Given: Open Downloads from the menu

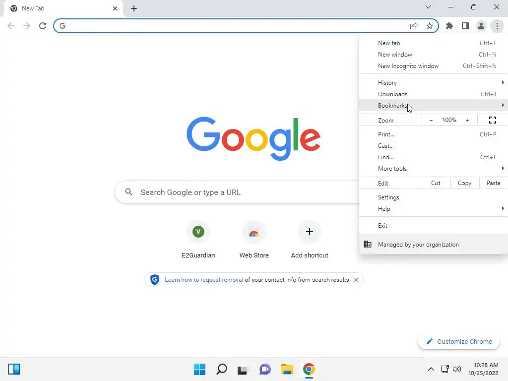Looking at the screenshot, I should tap(434, 94).
